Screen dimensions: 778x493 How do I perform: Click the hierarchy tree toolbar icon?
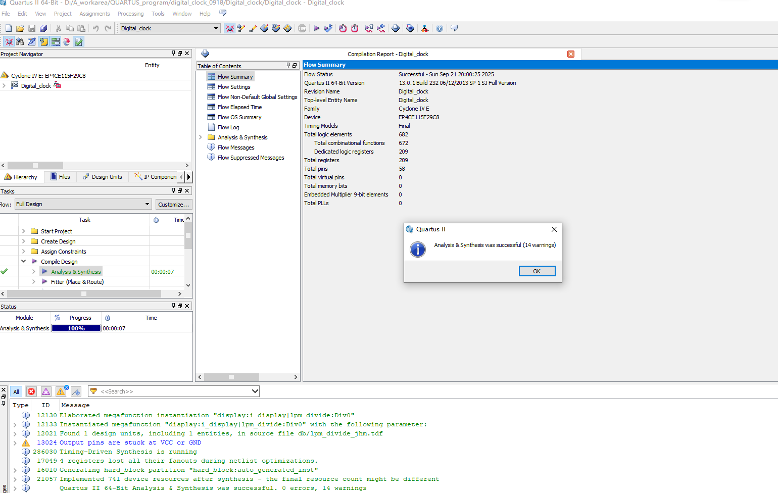425,28
